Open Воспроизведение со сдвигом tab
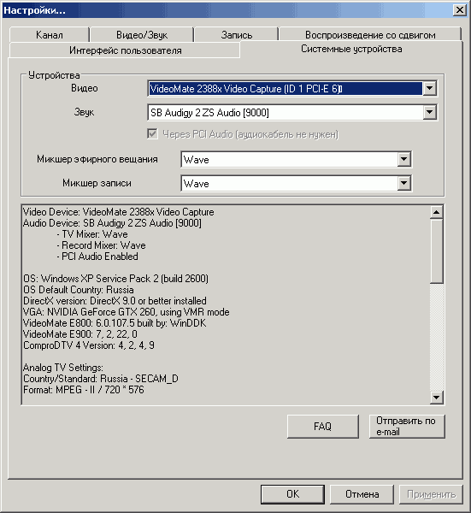471x513 pixels. (370, 35)
